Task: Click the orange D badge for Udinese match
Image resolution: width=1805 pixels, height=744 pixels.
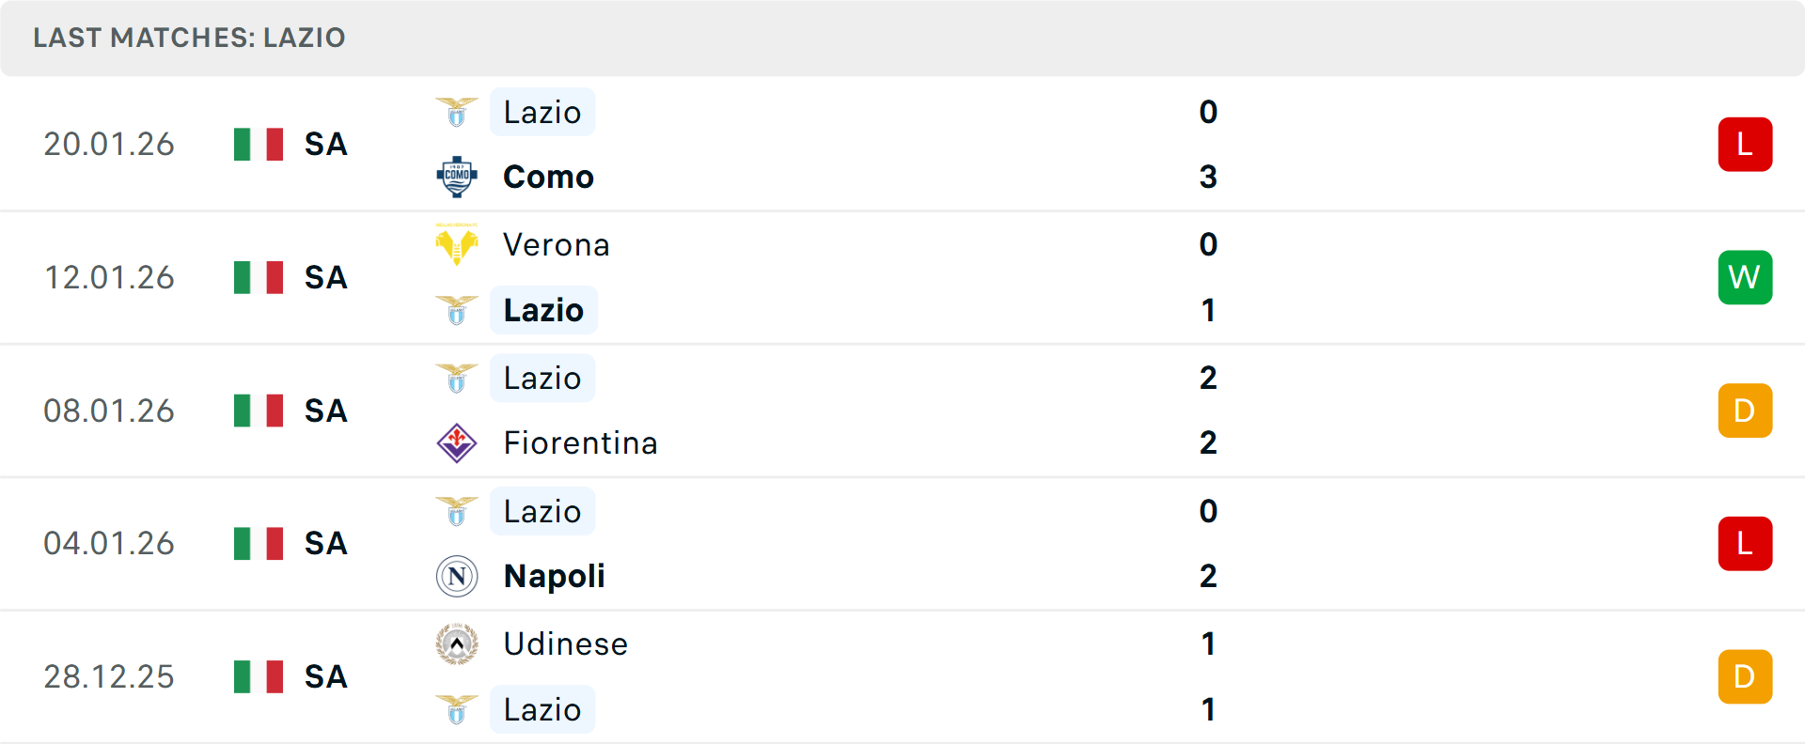Action: point(1745,676)
